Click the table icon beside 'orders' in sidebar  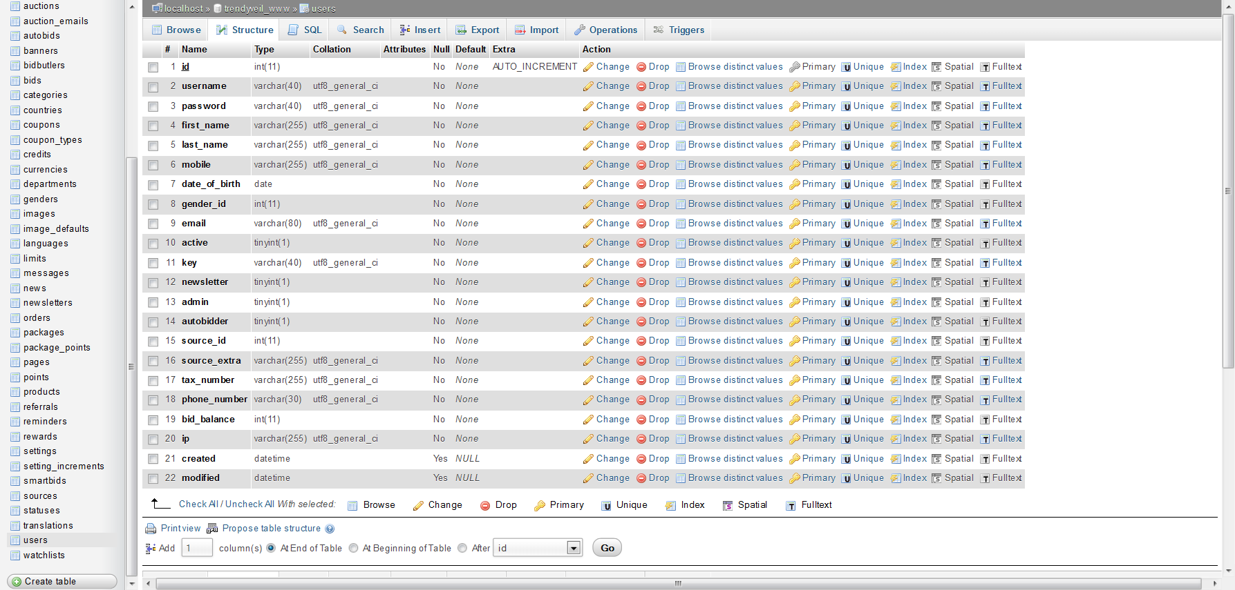(15, 318)
